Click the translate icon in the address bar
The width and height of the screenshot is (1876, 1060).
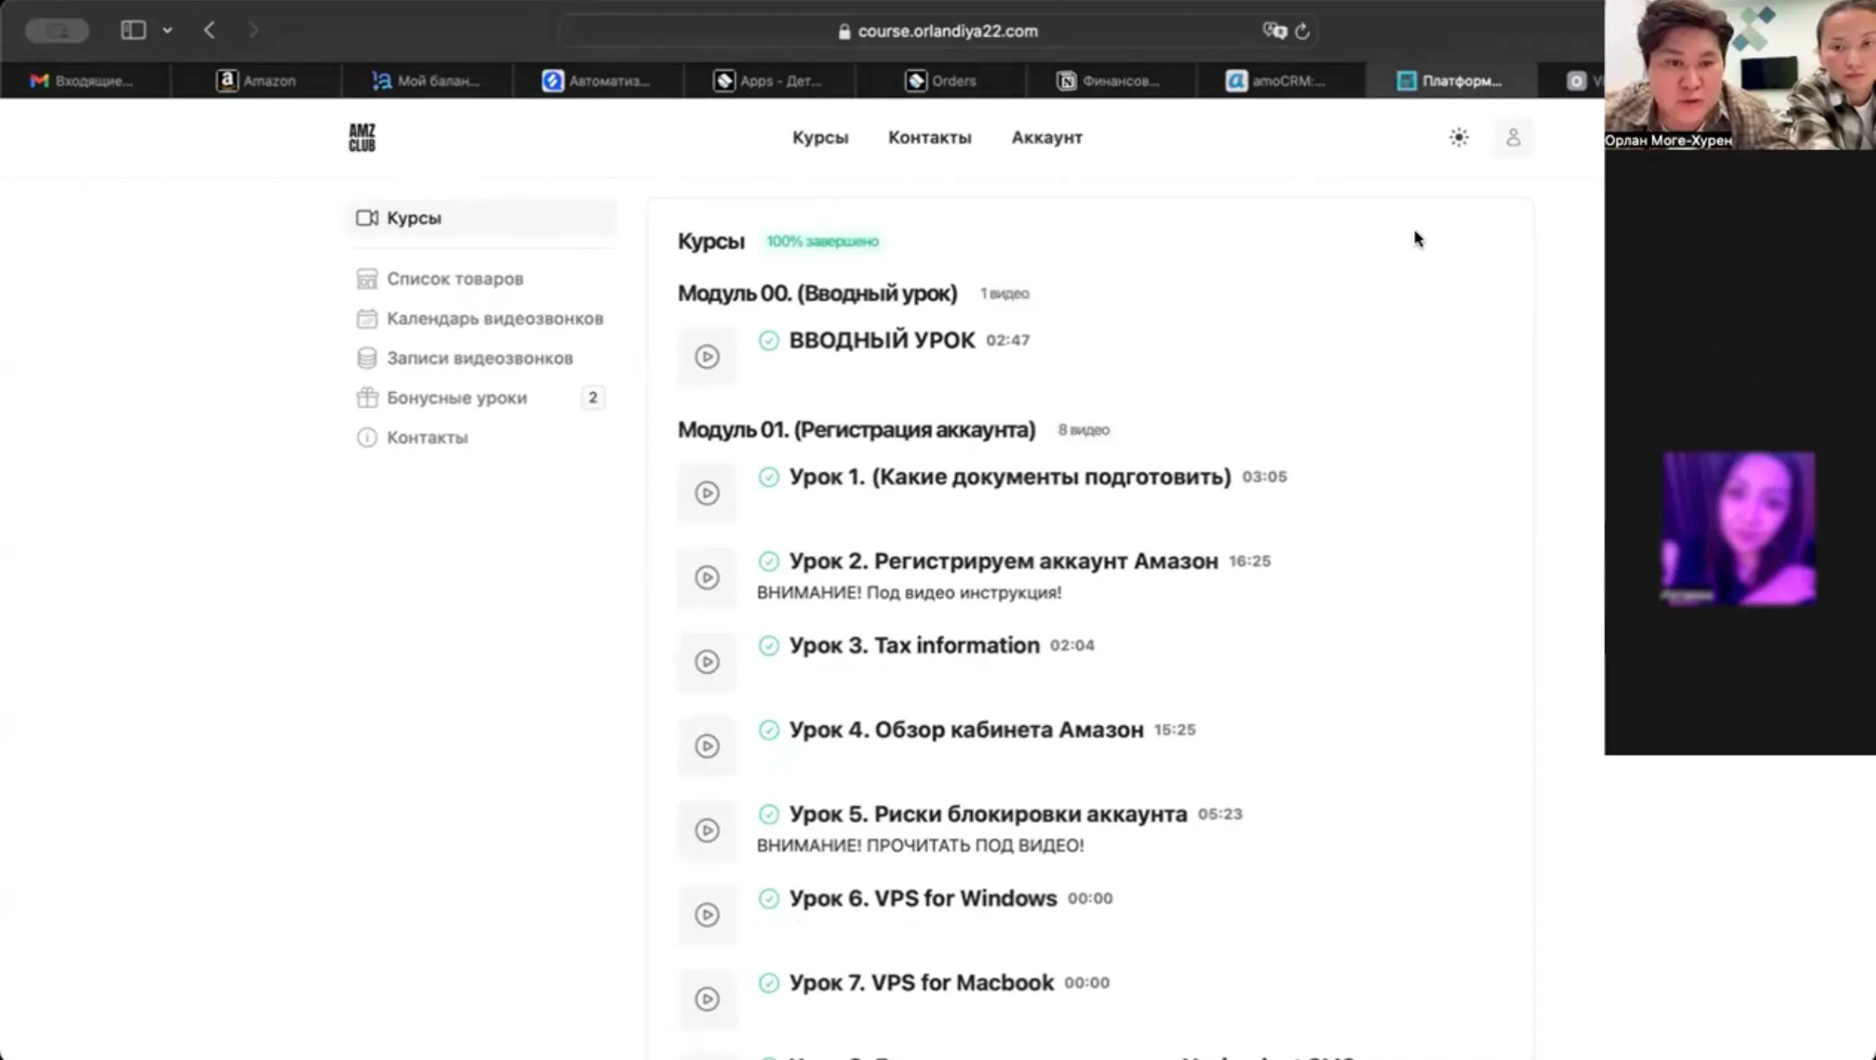coord(1273,31)
